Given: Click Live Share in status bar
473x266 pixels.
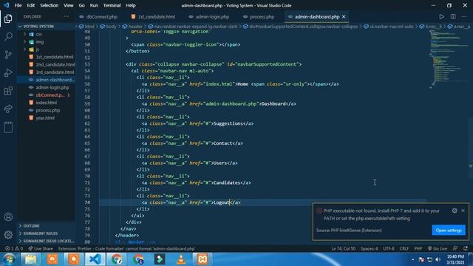Looking at the screenshot, I should pos(41,248).
